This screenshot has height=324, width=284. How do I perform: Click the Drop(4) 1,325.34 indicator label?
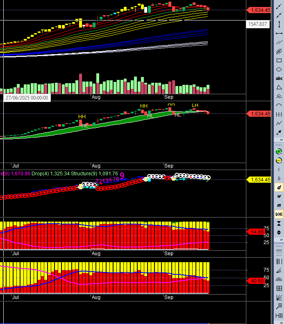coord(51,174)
